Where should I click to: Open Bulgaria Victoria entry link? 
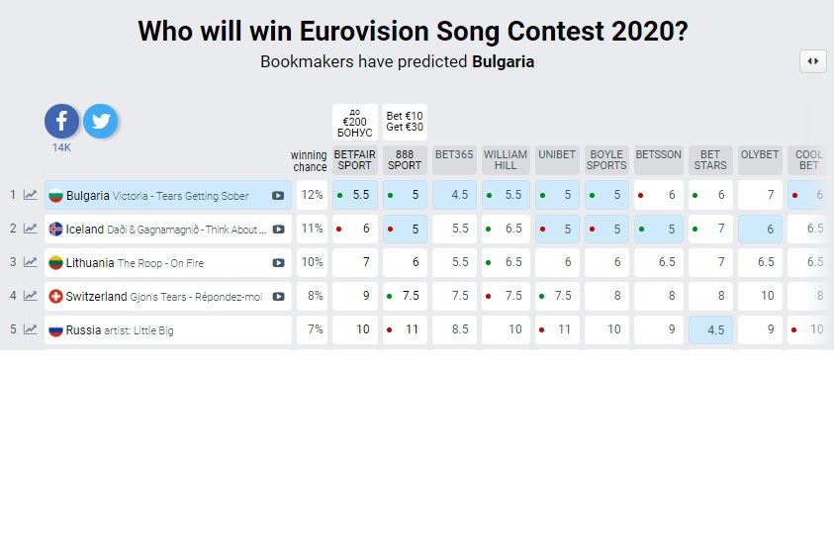point(157,196)
